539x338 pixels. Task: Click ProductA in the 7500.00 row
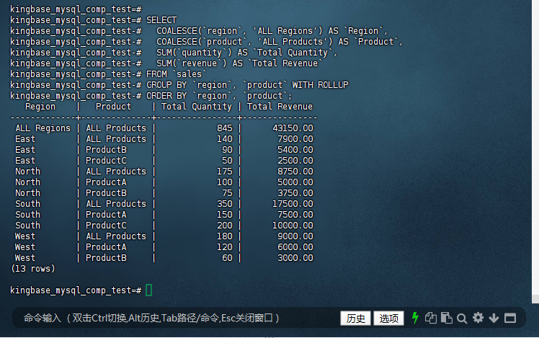106,215
